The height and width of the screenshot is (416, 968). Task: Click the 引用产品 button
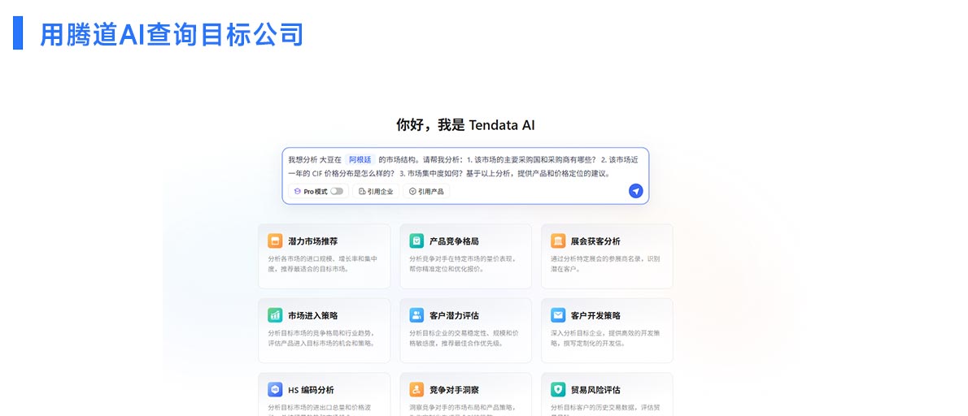point(426,192)
